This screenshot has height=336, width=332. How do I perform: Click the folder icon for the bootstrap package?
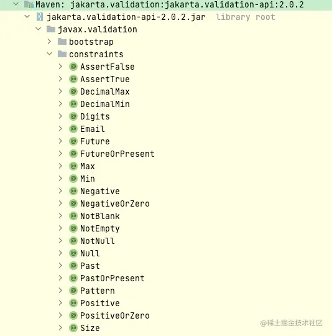62,42
